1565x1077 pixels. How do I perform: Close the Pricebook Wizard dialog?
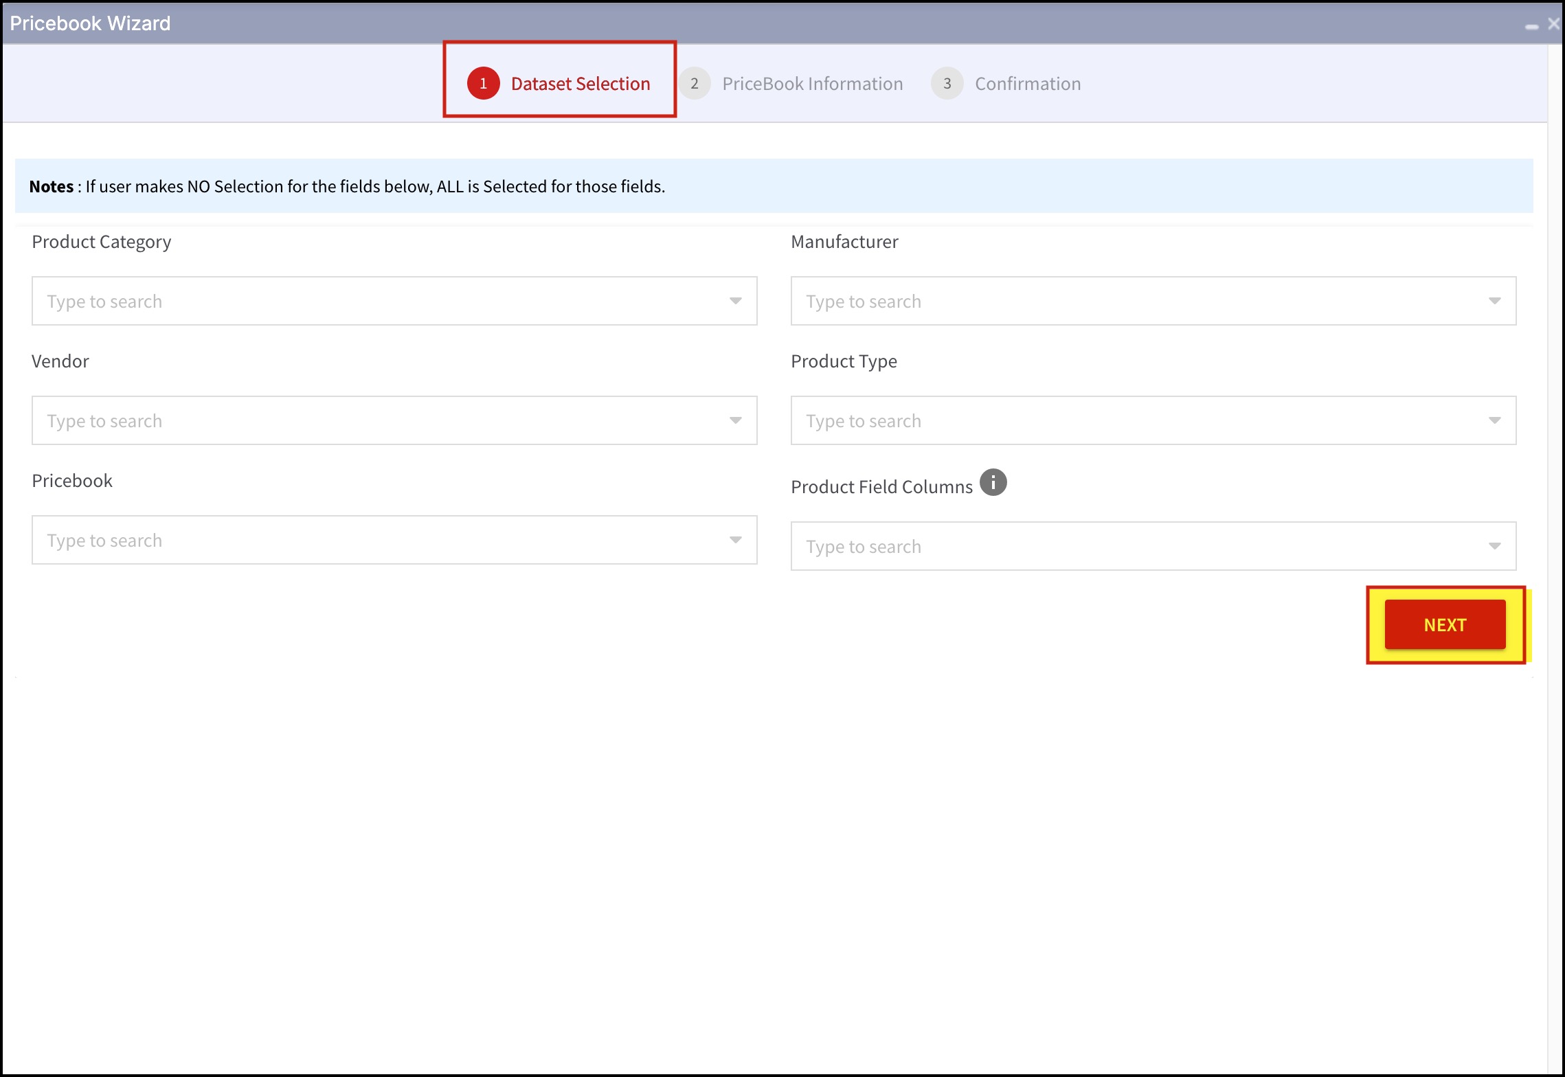click(x=1553, y=24)
